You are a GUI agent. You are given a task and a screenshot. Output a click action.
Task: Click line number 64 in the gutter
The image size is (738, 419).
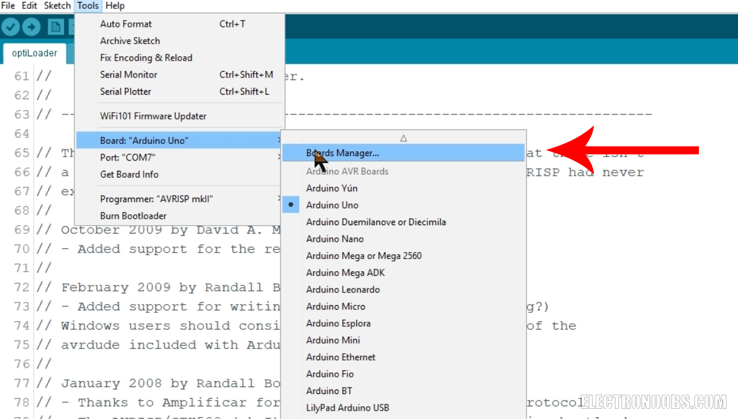click(22, 134)
